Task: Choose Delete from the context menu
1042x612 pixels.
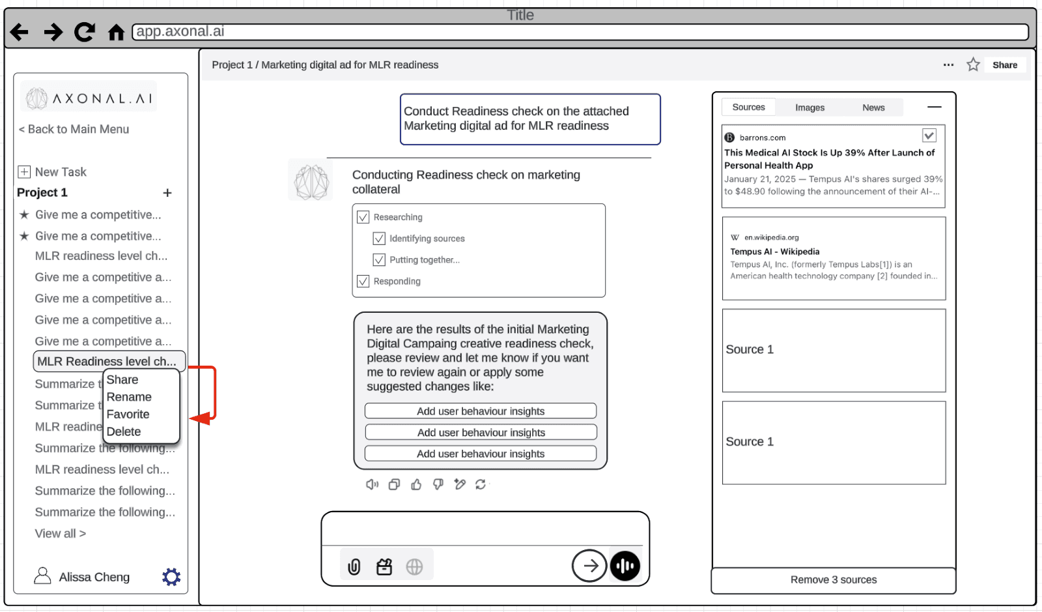Action: (124, 431)
